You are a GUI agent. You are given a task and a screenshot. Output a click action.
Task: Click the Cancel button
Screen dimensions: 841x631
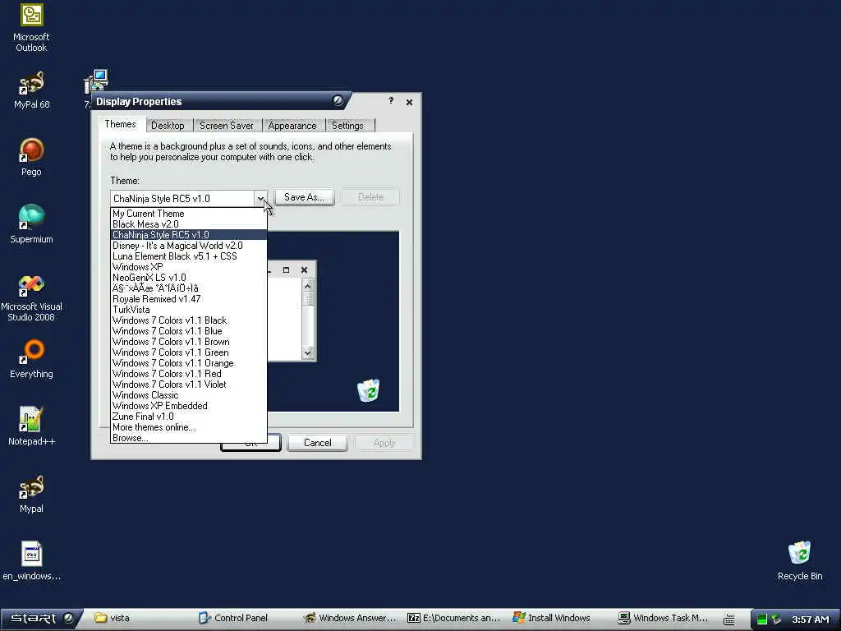click(x=318, y=443)
